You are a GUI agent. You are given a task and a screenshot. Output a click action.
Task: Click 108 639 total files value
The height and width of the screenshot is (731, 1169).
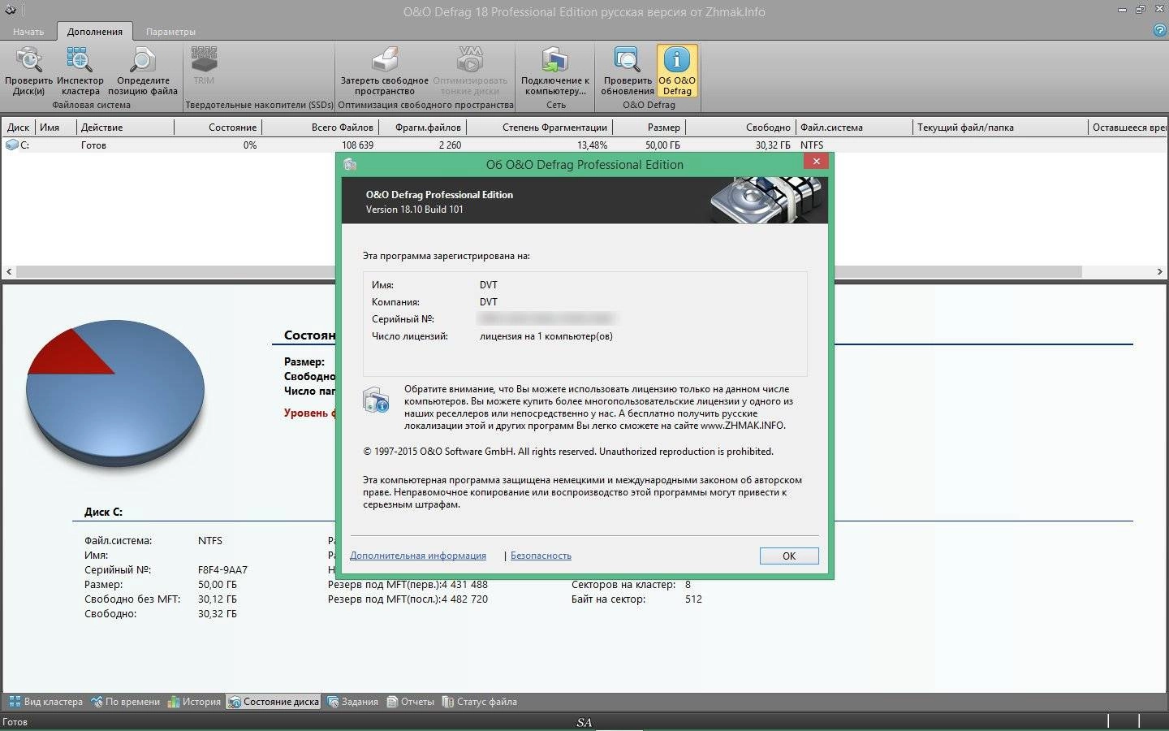click(357, 145)
